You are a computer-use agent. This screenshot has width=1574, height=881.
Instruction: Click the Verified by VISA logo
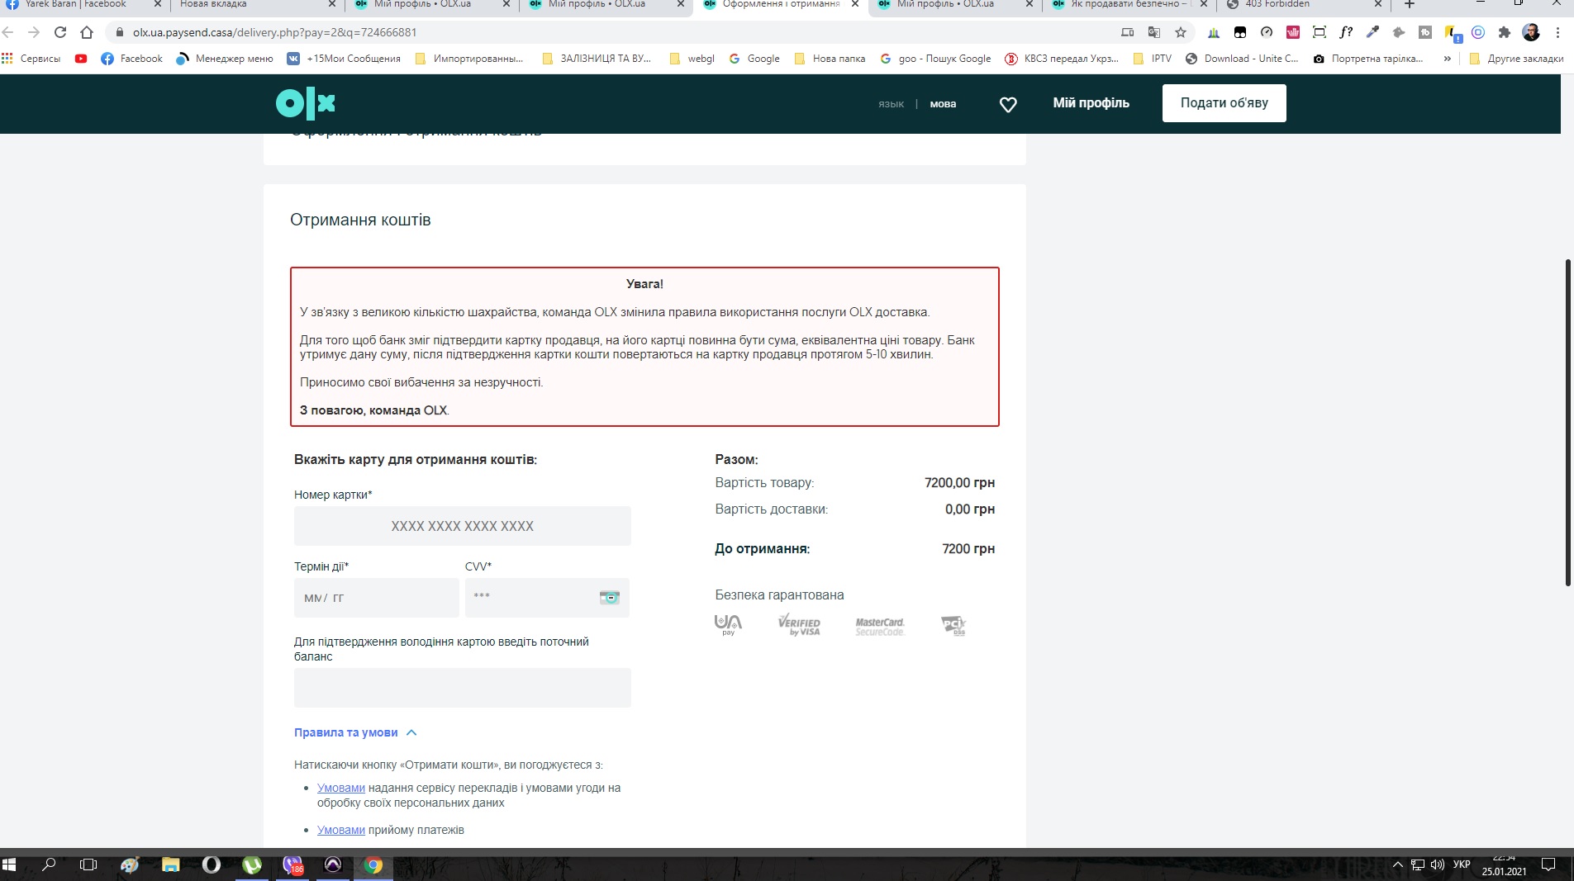(799, 625)
